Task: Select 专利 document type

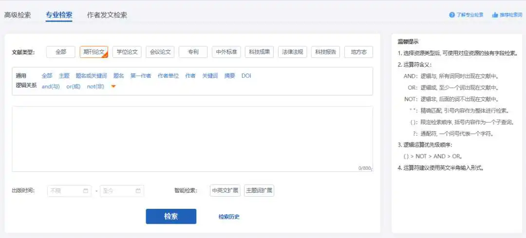Action: point(193,52)
